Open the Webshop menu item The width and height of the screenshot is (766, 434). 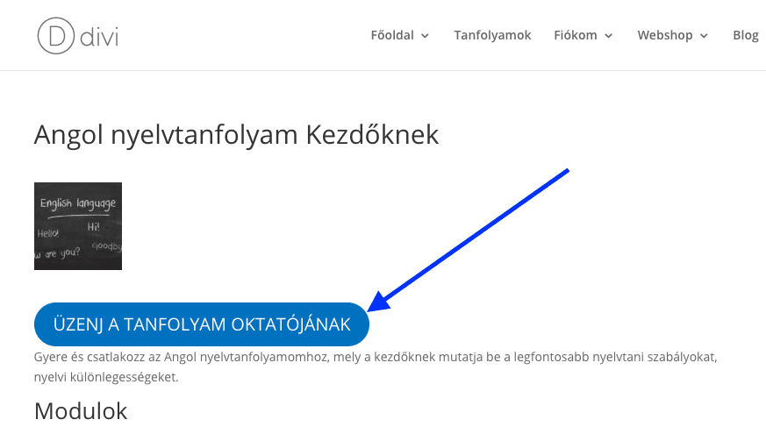664,35
